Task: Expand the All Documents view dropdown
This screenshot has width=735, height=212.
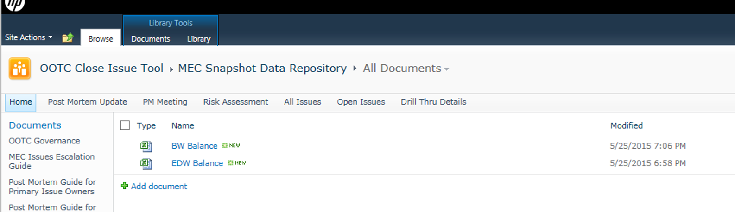Action: (x=446, y=69)
